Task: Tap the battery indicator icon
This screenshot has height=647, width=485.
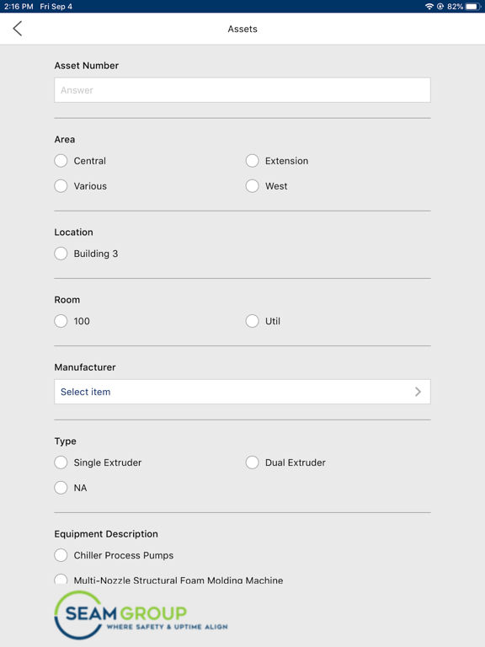Action: click(x=473, y=6)
